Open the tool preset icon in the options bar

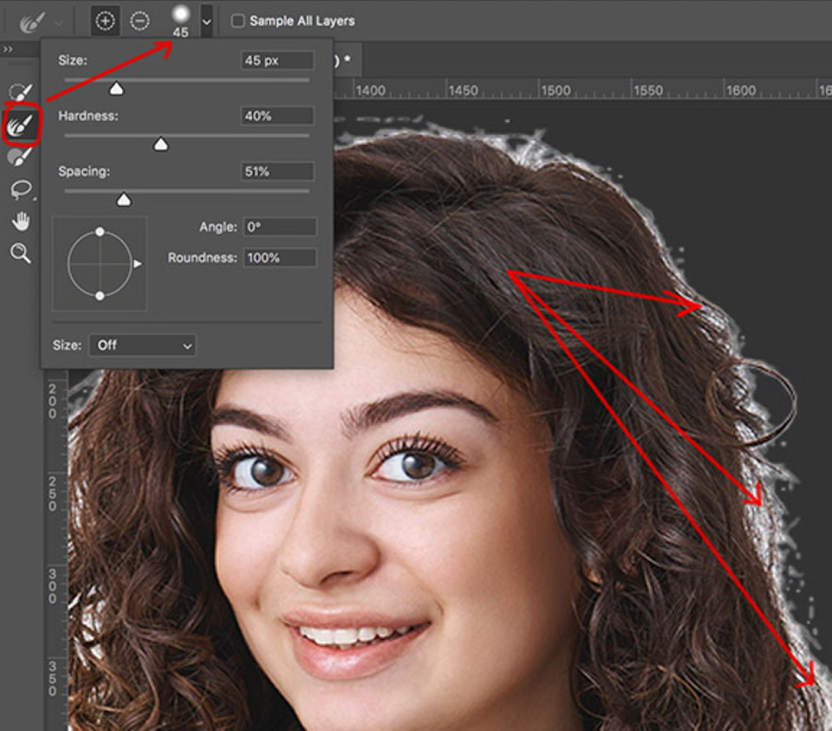(32, 22)
